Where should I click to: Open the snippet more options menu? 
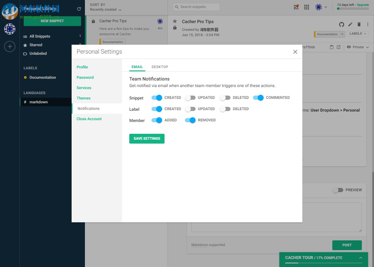368,25
